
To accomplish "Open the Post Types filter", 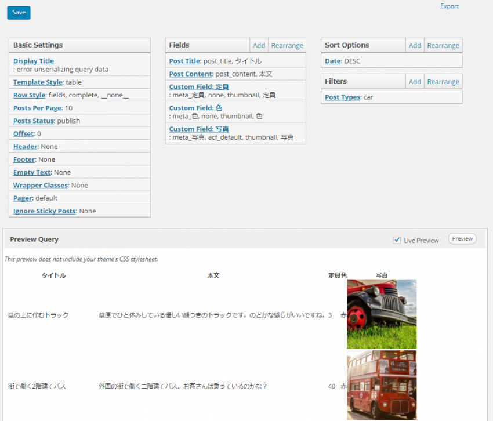I will pos(342,97).
